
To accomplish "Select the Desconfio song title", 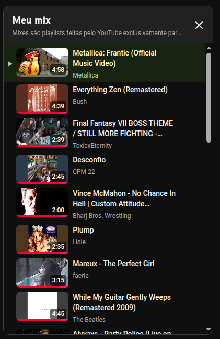I will [x=89, y=160].
